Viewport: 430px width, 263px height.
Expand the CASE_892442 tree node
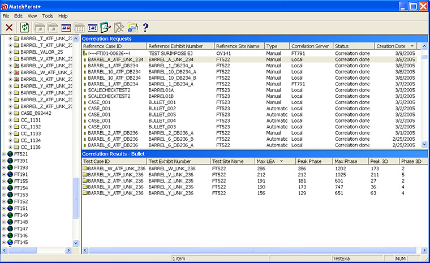pos(10,113)
